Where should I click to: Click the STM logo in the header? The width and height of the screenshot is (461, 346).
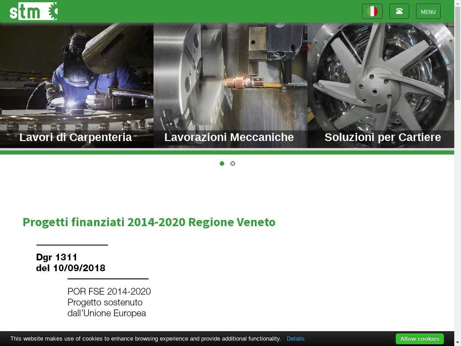(x=33, y=11)
